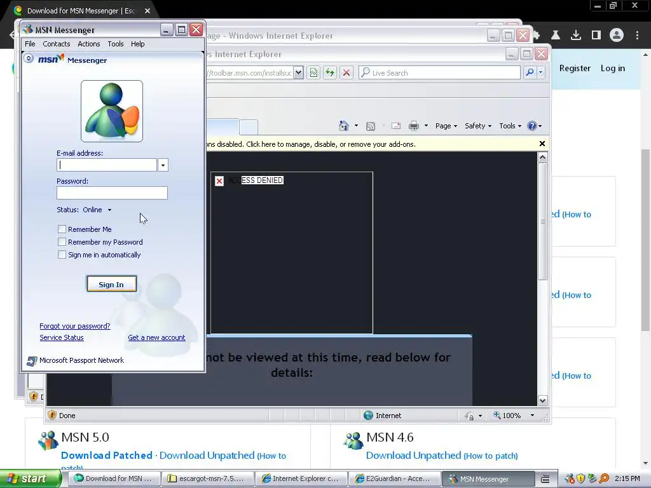Click the RSS feeds icon in IE
651x488 pixels.
click(x=371, y=126)
